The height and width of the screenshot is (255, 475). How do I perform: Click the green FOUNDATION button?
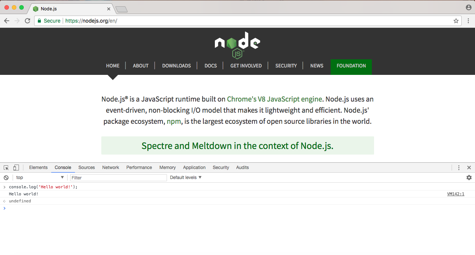coord(351,67)
